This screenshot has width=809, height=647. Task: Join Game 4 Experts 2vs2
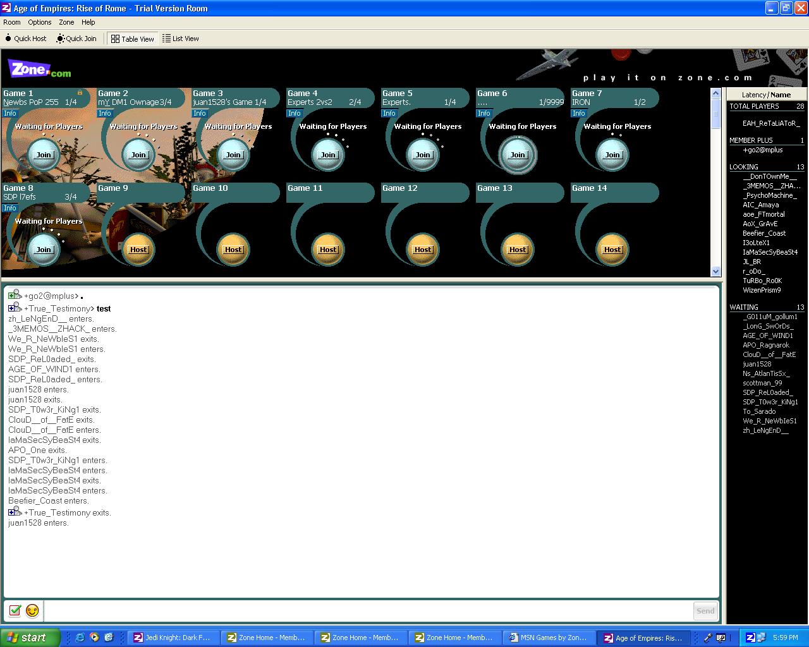[x=328, y=155]
